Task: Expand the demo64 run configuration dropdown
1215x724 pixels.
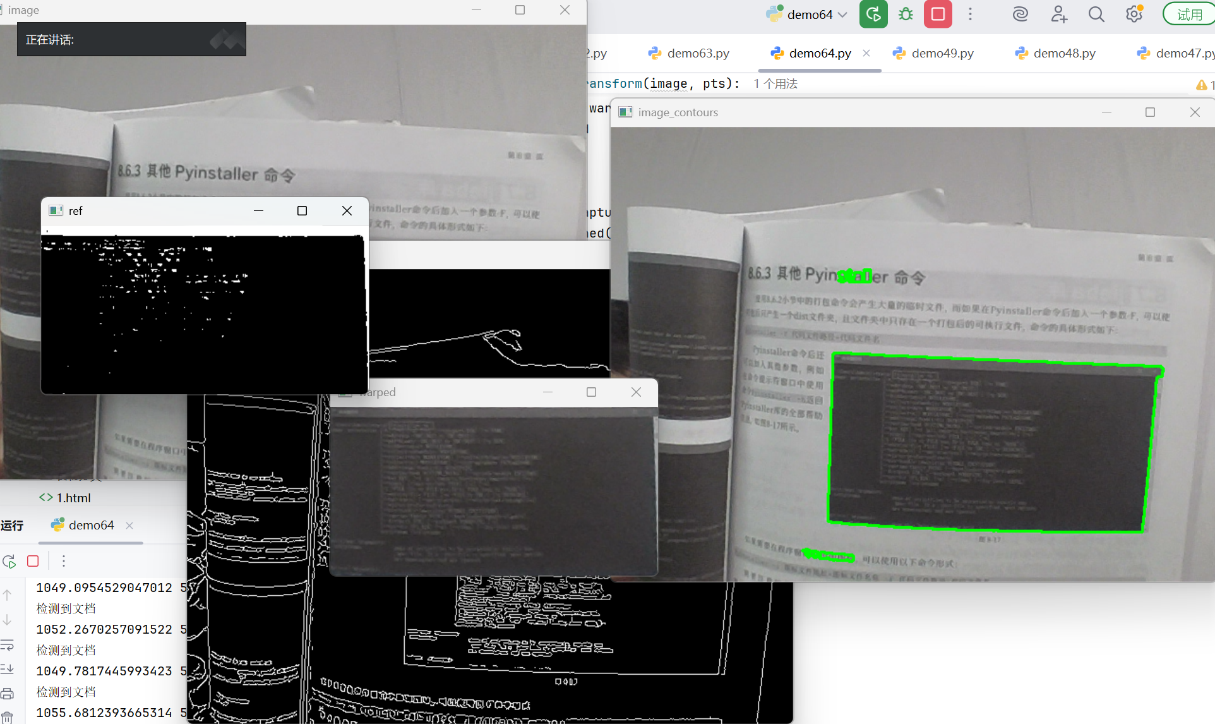Action: (x=843, y=15)
